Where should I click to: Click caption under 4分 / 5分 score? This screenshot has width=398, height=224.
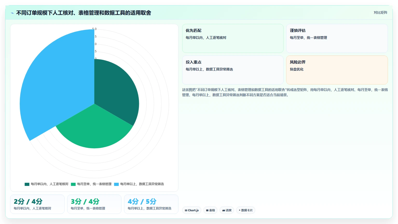[149, 208]
